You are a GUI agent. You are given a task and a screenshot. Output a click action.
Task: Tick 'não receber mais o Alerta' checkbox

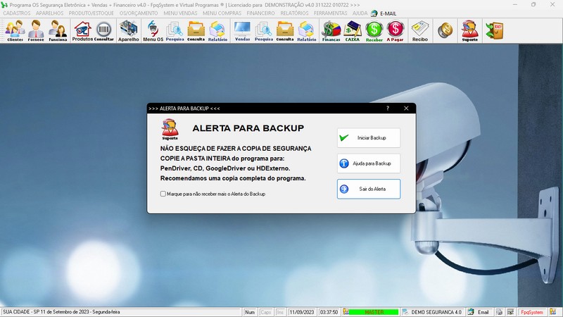click(x=163, y=194)
